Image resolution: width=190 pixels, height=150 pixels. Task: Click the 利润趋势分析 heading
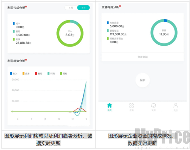[16, 61]
